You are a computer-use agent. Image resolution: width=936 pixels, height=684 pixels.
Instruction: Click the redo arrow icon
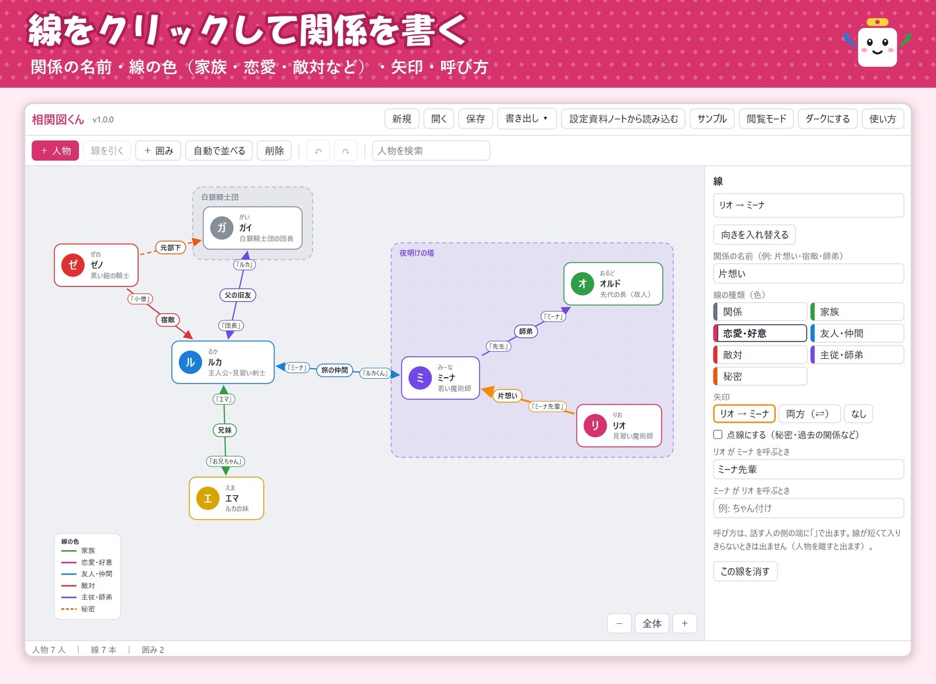pos(346,151)
